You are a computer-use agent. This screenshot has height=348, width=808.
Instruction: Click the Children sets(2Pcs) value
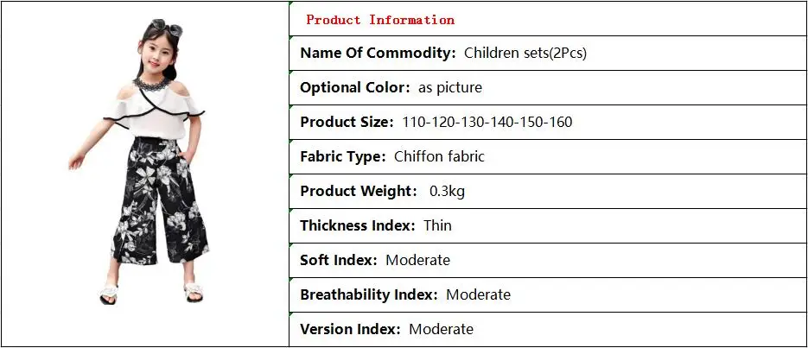click(x=525, y=53)
